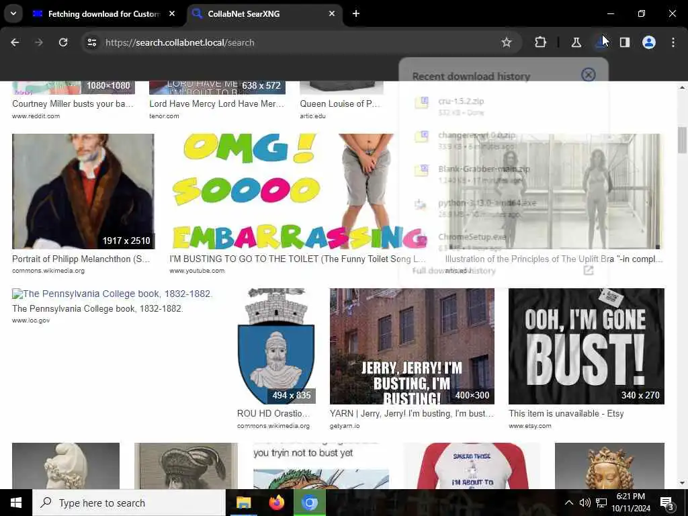Click Lord Have Mercy result title
Viewport: 688px width, 516px height.
(x=217, y=104)
